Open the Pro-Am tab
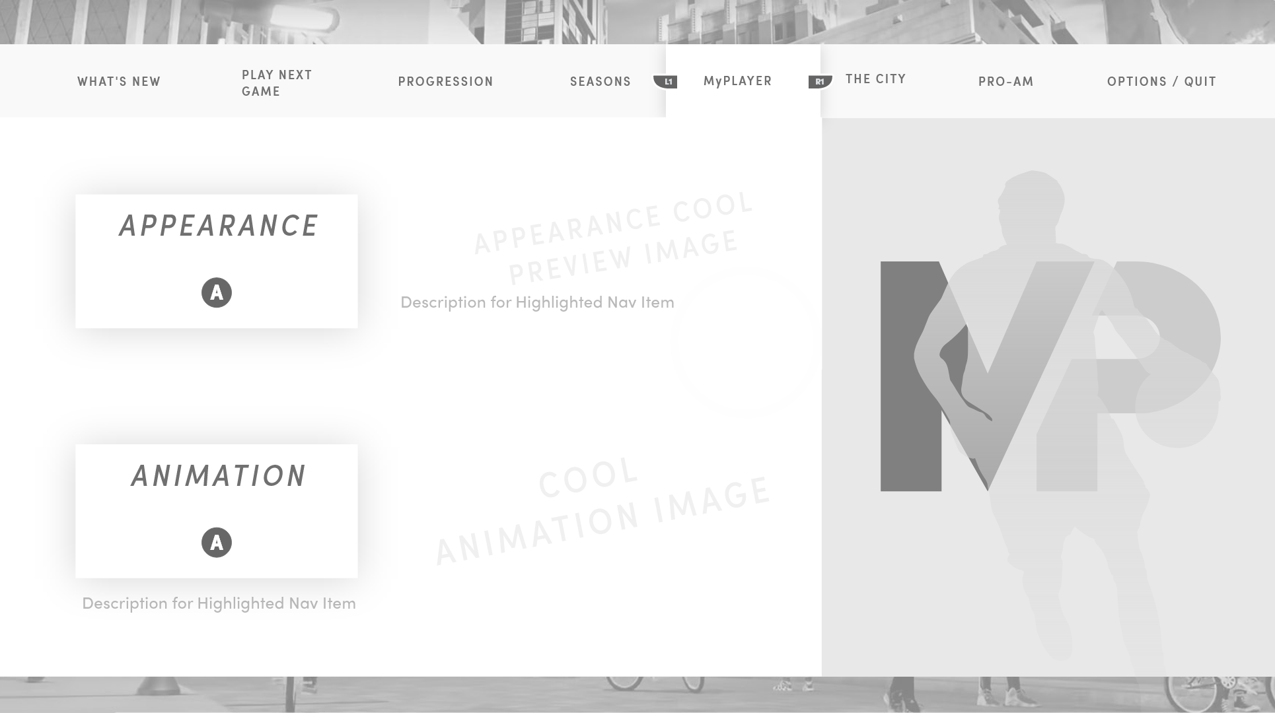The width and height of the screenshot is (1275, 713). (x=1006, y=82)
